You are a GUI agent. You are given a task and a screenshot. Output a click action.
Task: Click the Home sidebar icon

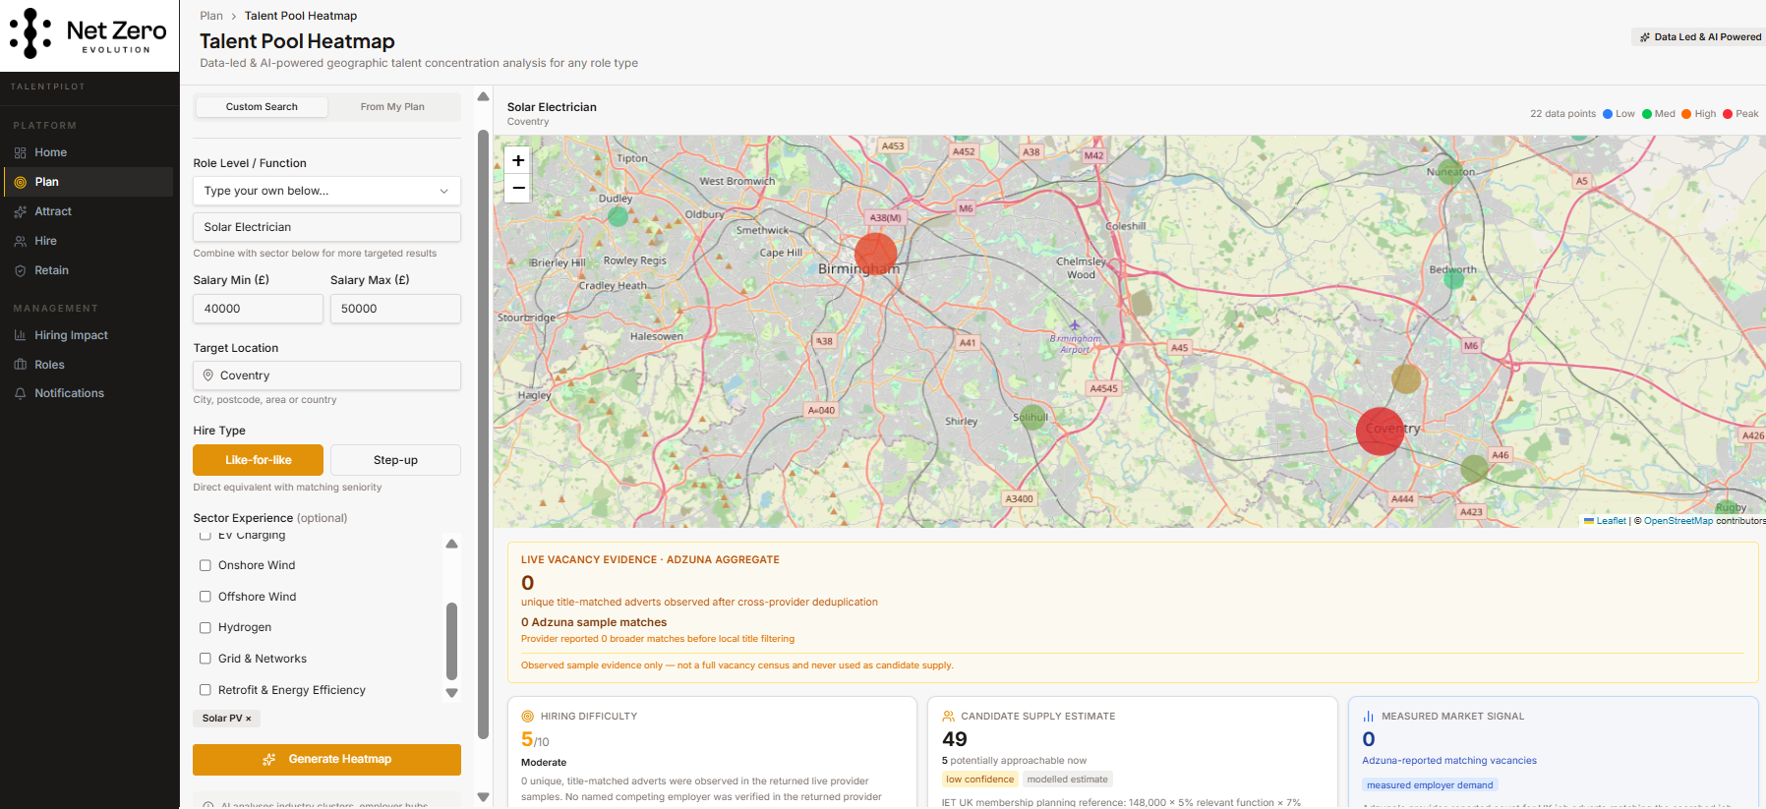pyautogui.click(x=20, y=152)
